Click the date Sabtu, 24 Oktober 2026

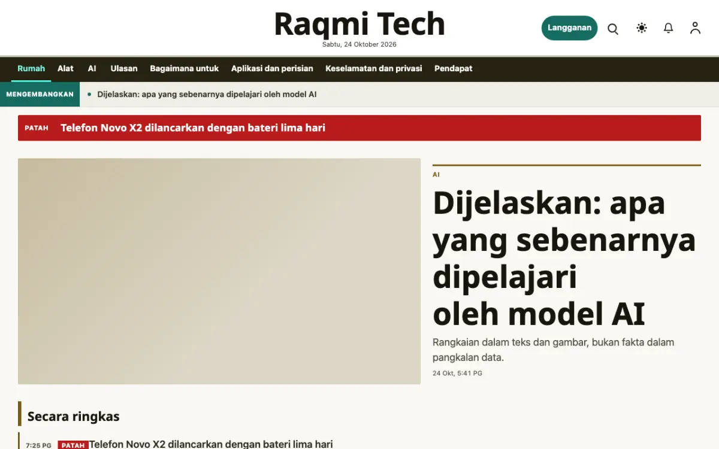click(359, 44)
